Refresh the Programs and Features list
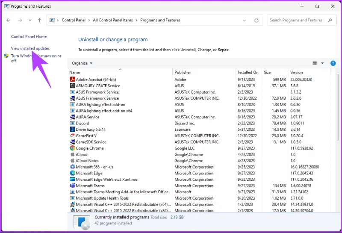The height and width of the screenshot is (233, 342). [256, 20]
